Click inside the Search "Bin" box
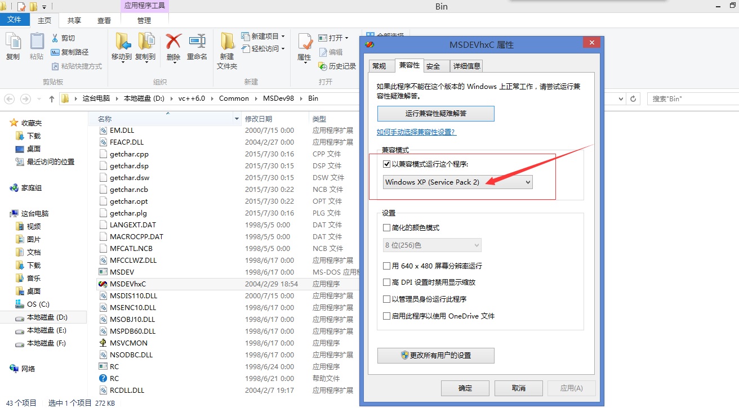This screenshot has height=408, width=739. pos(692,98)
